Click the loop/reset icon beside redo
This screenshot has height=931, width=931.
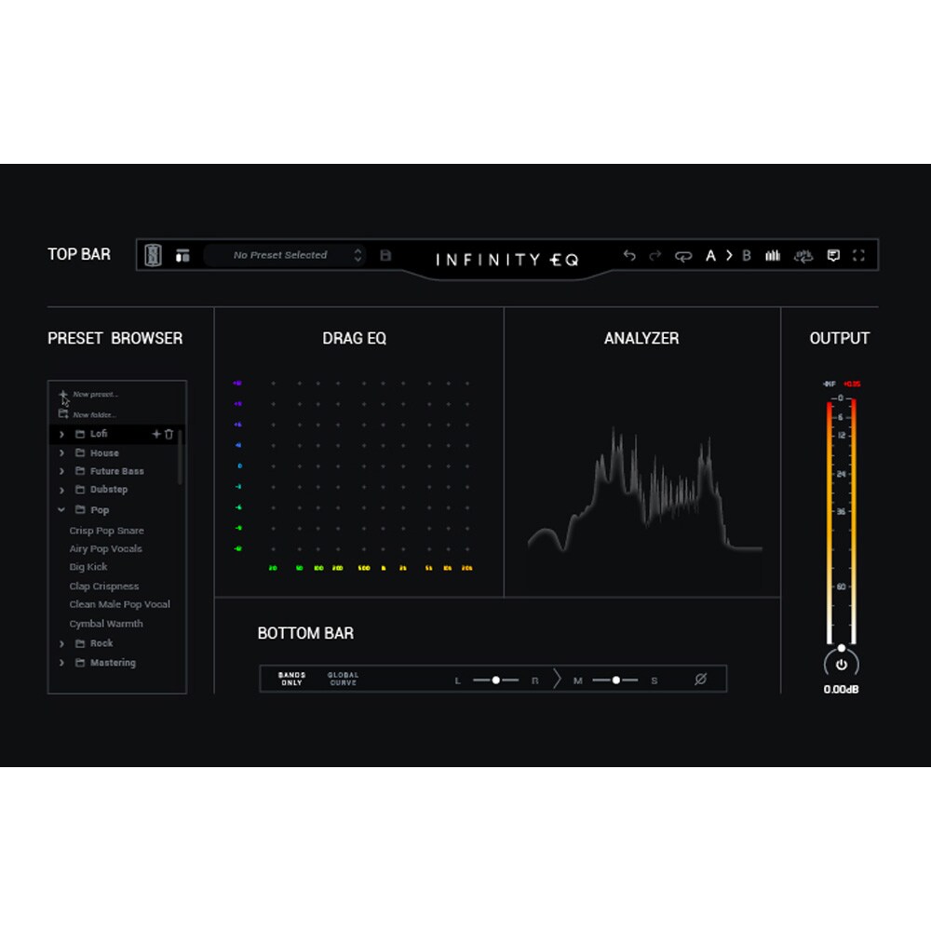(x=683, y=256)
